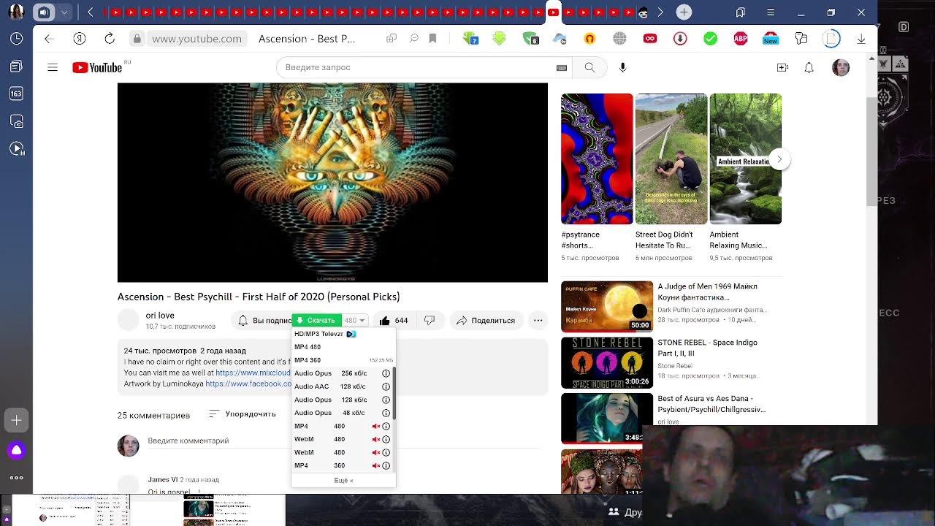Expand the tab list chevron near sound button
The width and height of the screenshot is (935, 526).
(64, 12)
